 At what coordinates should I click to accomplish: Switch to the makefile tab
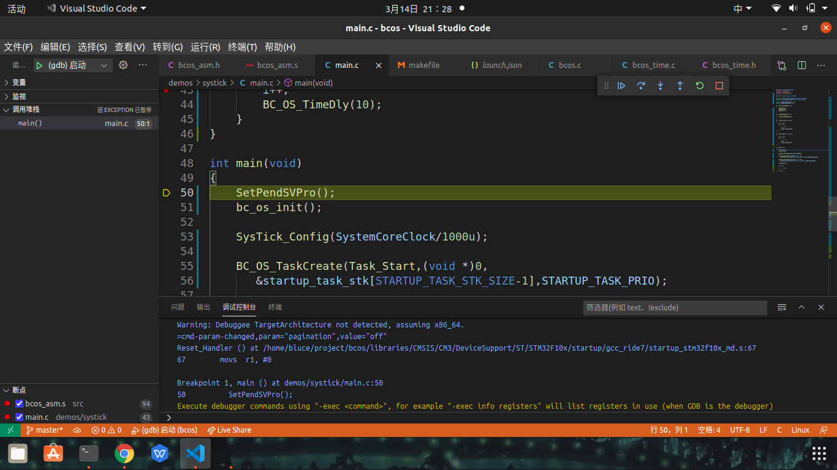pos(424,65)
